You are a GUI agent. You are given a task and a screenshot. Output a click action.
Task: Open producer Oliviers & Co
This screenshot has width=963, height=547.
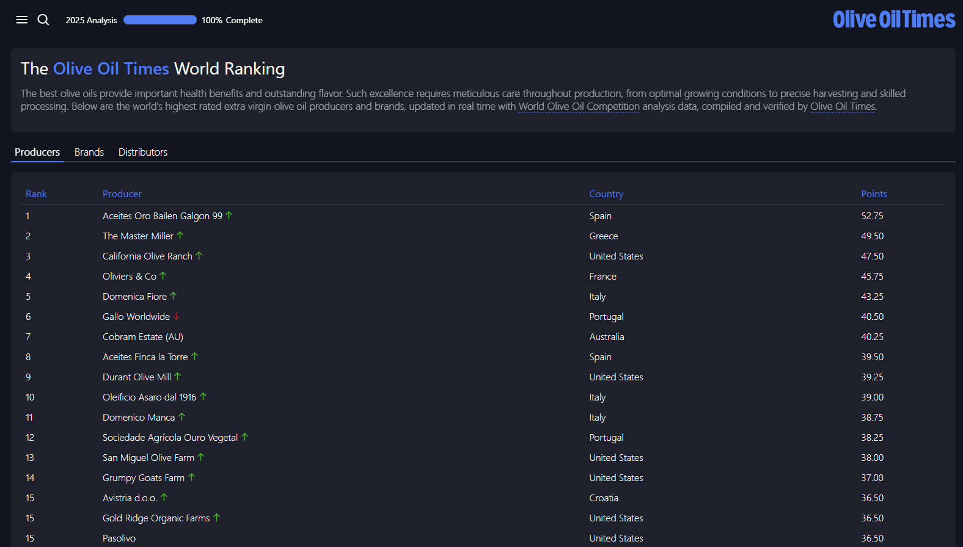point(130,277)
